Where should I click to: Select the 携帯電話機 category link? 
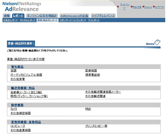click(x=93, y=75)
